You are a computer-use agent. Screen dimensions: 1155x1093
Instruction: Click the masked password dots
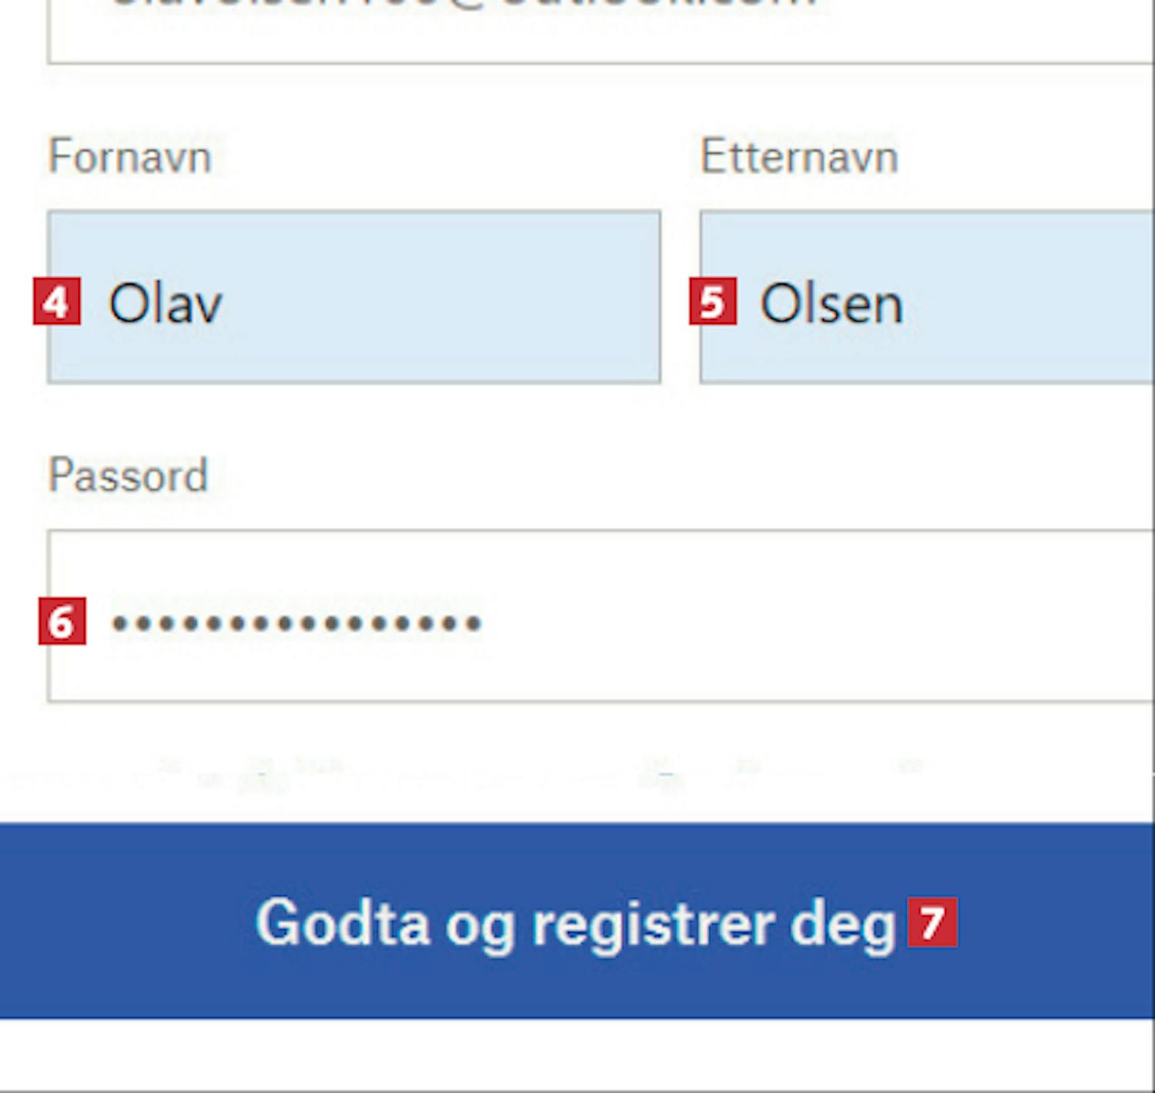click(x=296, y=622)
